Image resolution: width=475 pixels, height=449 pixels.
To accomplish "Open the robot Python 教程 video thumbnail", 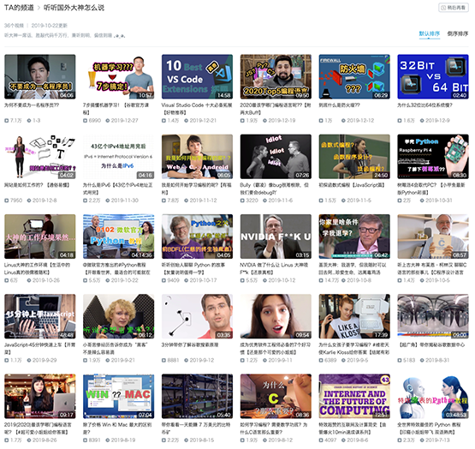I will [433, 396].
